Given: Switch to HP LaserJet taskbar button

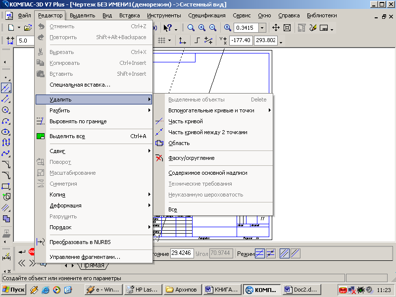Looking at the screenshot, I should pos(143,290).
